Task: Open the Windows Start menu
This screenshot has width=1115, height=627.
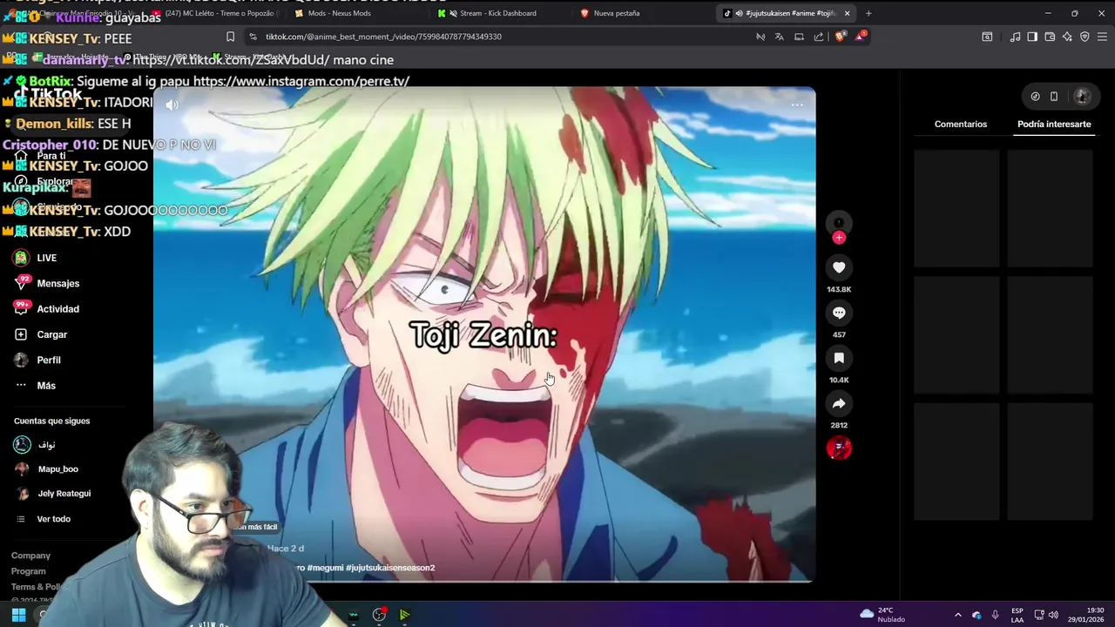Action: pyautogui.click(x=18, y=615)
